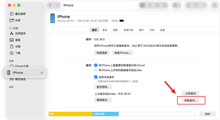Click the 立即备份 button
This screenshot has width=220, height=120.
coord(190,93)
